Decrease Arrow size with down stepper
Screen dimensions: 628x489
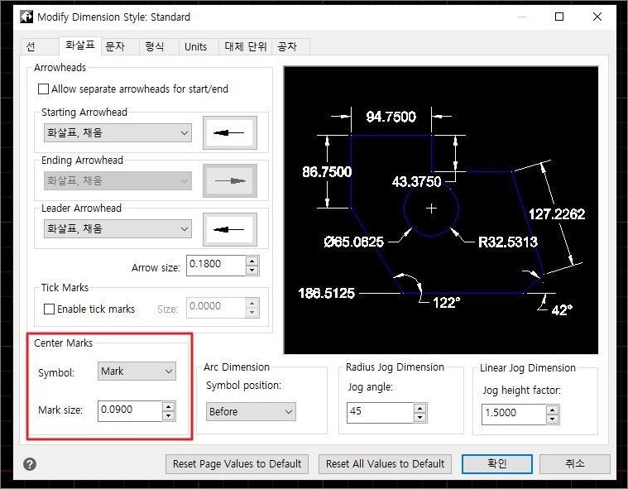point(252,270)
